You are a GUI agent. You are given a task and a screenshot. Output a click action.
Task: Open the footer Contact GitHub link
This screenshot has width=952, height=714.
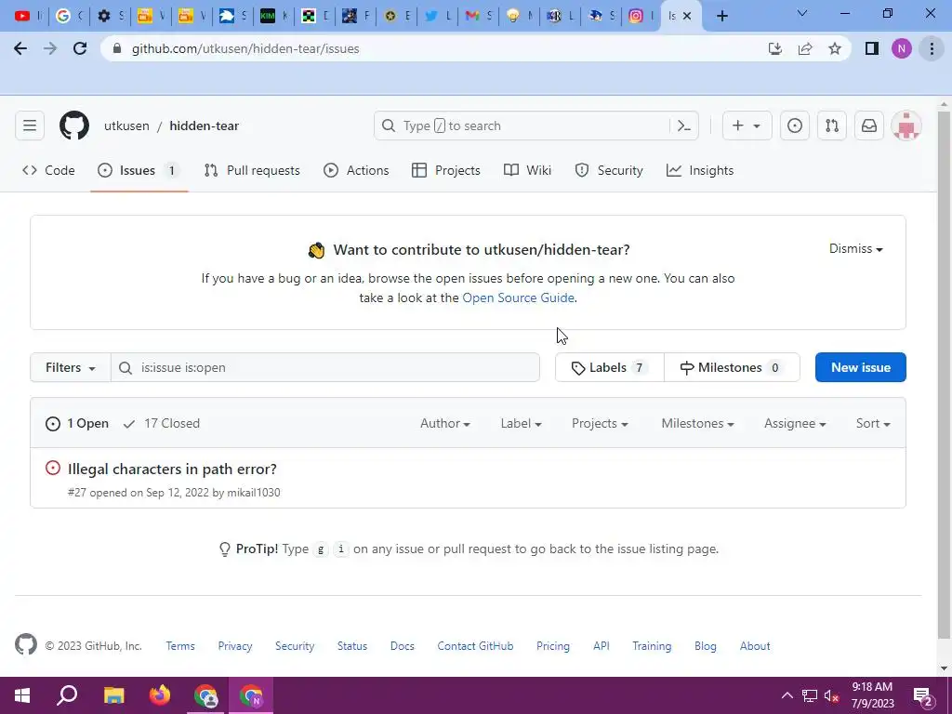tap(475, 646)
